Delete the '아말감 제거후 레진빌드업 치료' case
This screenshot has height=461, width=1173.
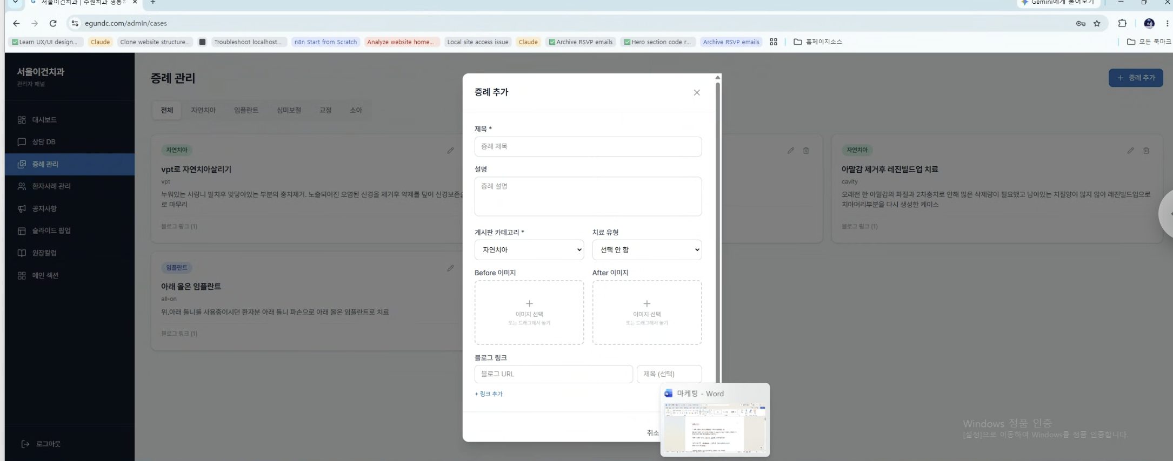[1146, 151]
